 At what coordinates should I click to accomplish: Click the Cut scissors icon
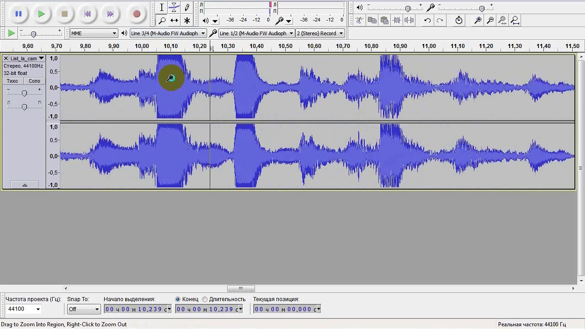[x=359, y=20]
